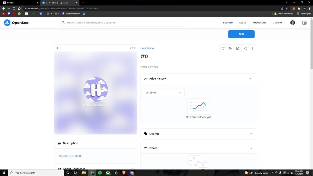Open the Chrome tab search chevron
The width and height of the screenshot is (313, 176).
[287, 2]
